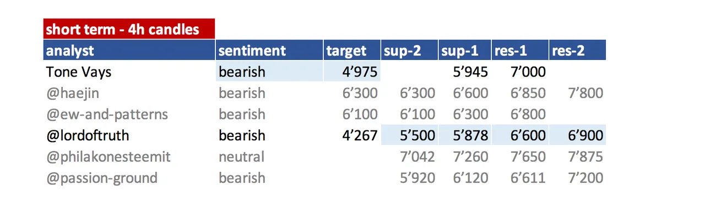This screenshot has width=705, height=219.
Task: Open the @ew-and-patterns analyst name
Action: point(107,114)
